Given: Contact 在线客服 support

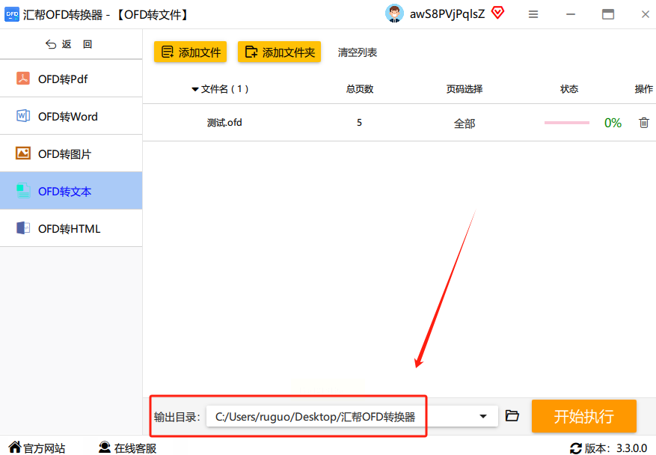Looking at the screenshot, I should click(x=128, y=448).
